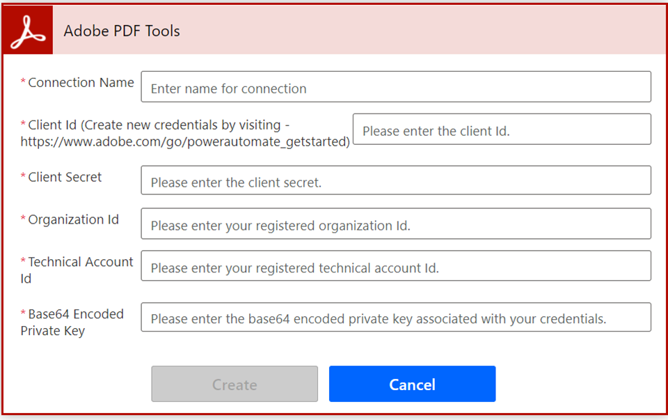
Task: Click the powerautomate_getstarted URL text
Action: (x=185, y=141)
